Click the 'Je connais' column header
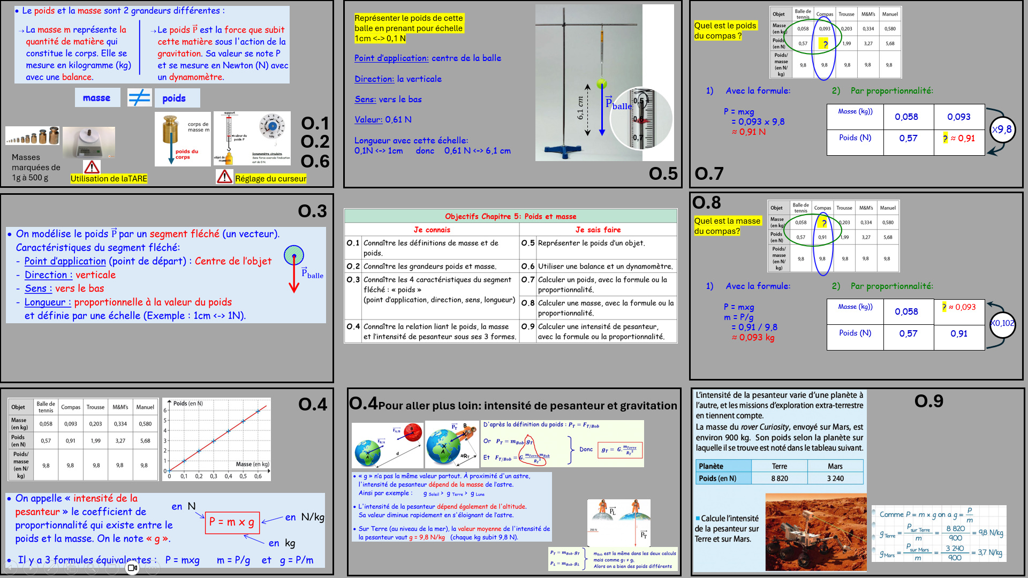 (x=432, y=230)
